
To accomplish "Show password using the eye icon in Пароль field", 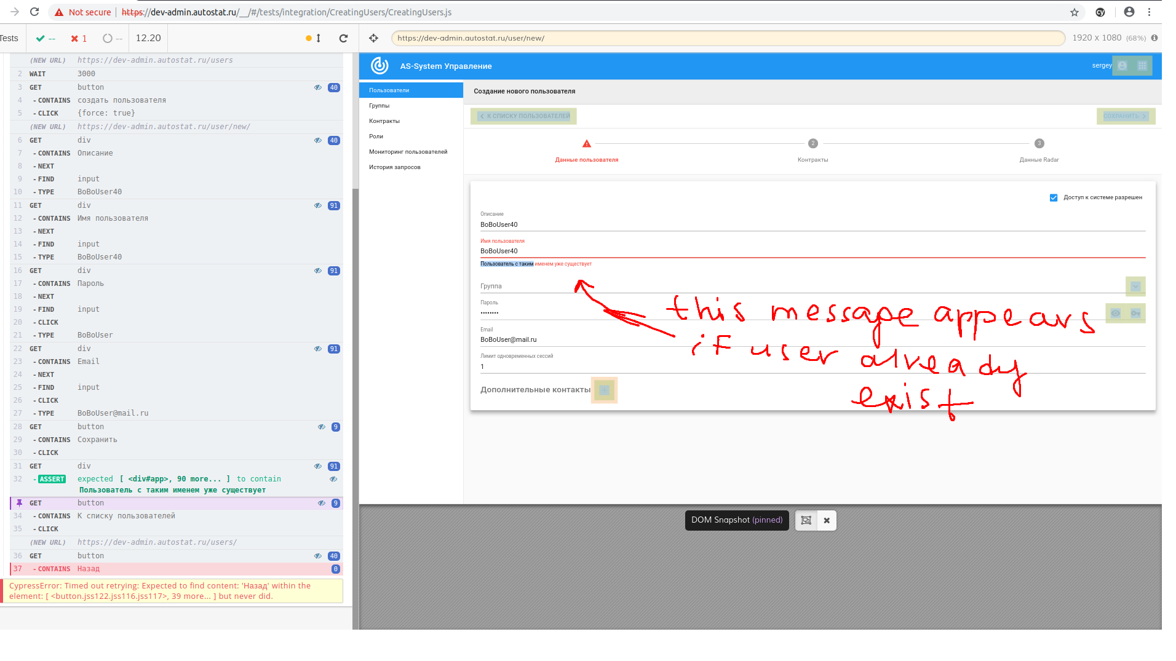I will click(x=1115, y=314).
